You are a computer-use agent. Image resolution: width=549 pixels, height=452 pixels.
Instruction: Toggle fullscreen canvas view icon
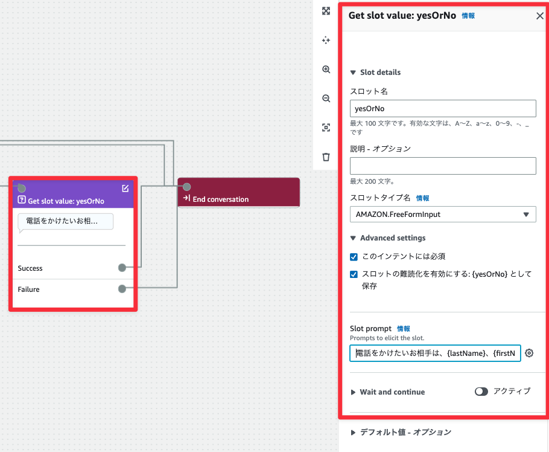[326, 11]
